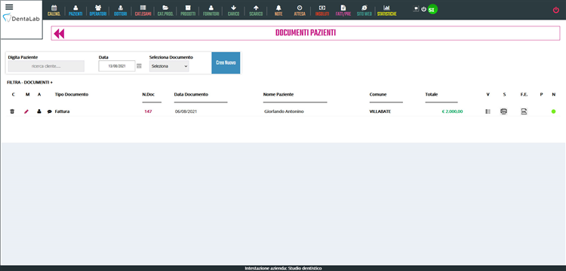Click Tipo Documento column header
Screen dimensions: 566x271
tap(72, 94)
